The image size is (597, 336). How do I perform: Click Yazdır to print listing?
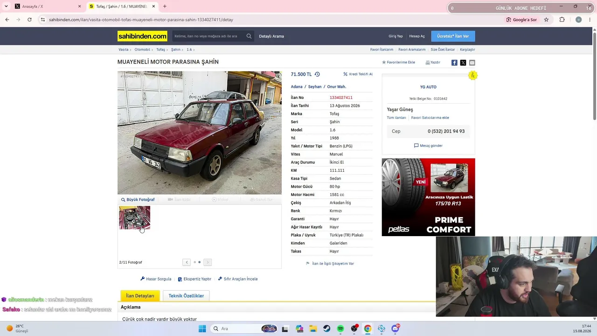[433, 62]
